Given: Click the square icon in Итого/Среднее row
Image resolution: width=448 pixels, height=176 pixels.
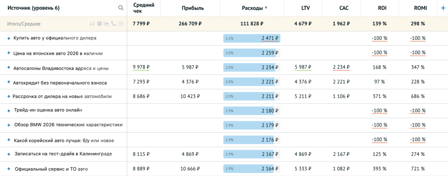Looking at the screenshot, I should point(99,24).
